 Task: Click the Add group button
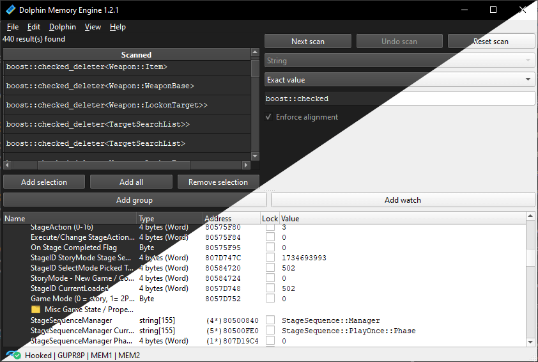point(134,200)
